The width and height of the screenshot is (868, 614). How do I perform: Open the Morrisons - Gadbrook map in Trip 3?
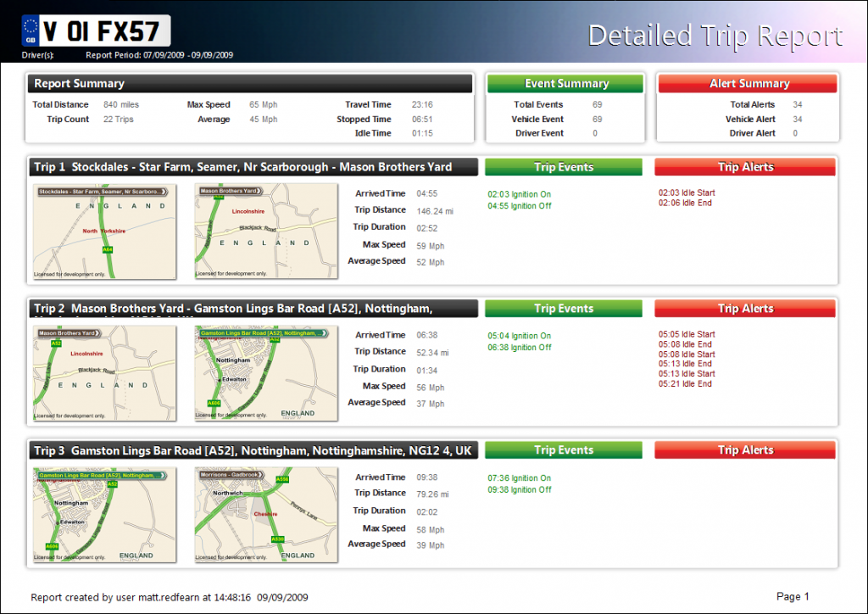point(266,516)
